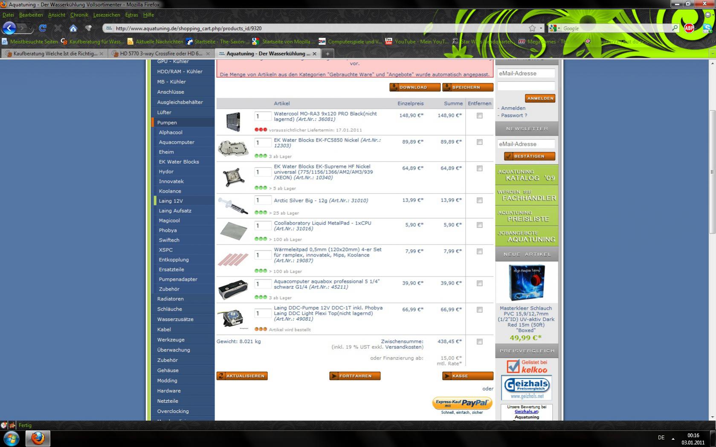Click page vertical scrollbar thumb
716x447 pixels.
coord(712,172)
